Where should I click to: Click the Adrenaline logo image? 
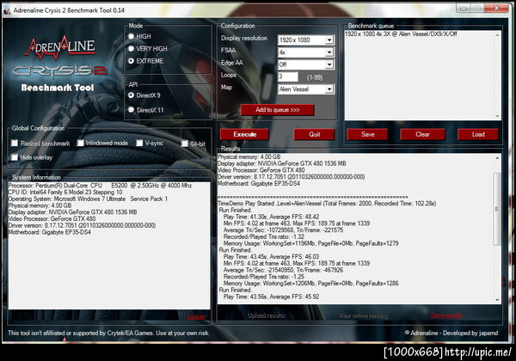point(60,49)
